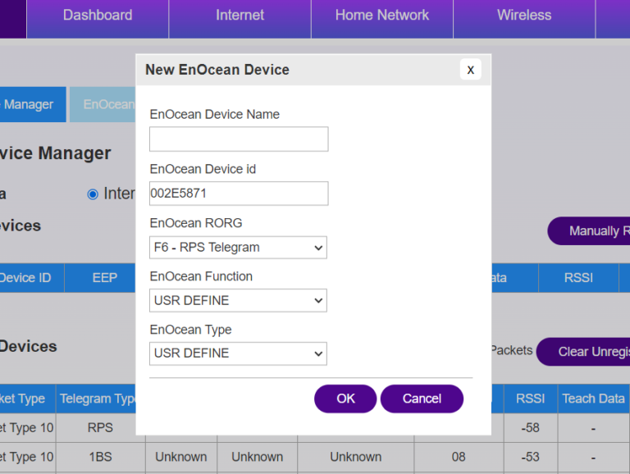The width and height of the screenshot is (630, 474).
Task: Click the Clear Unregistered button
Action: tap(584, 352)
